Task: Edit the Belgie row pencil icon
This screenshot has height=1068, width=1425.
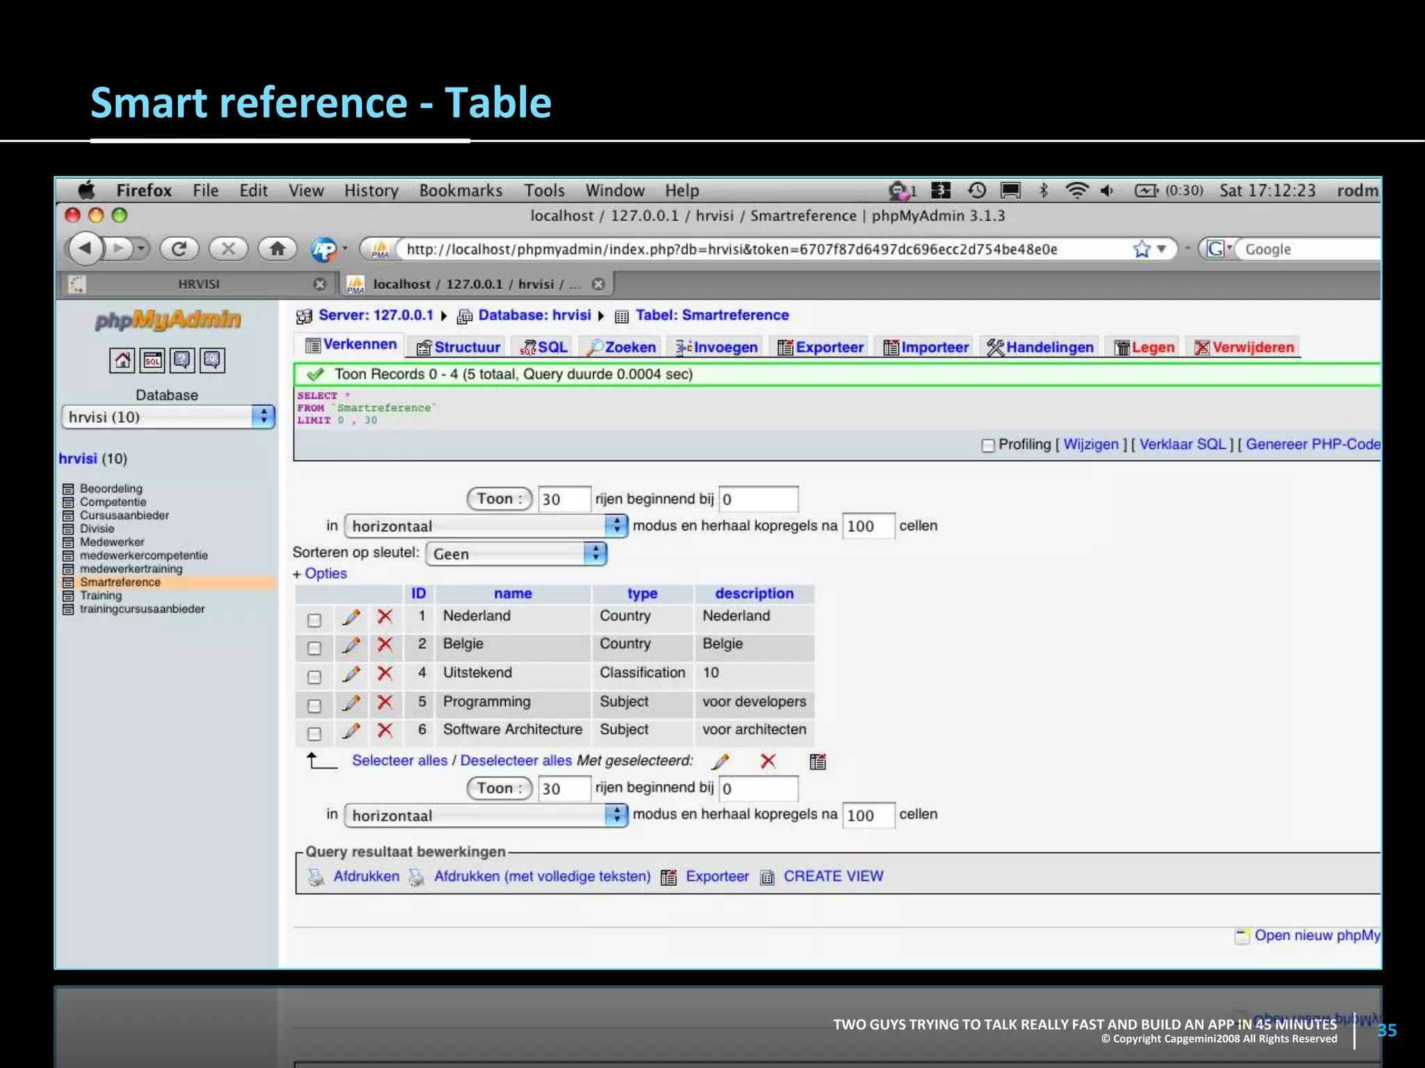Action: click(x=351, y=645)
